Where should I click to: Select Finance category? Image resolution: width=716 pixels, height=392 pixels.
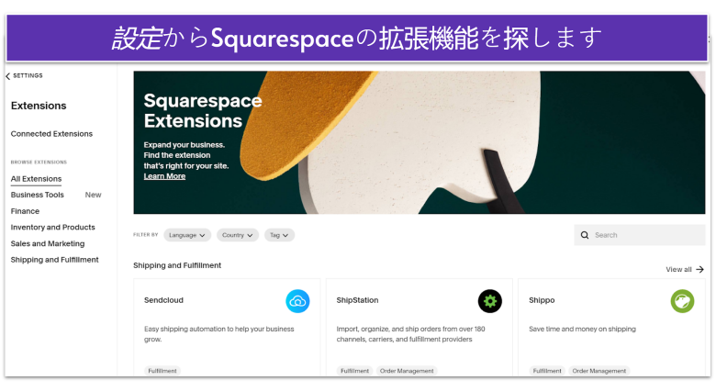click(25, 211)
